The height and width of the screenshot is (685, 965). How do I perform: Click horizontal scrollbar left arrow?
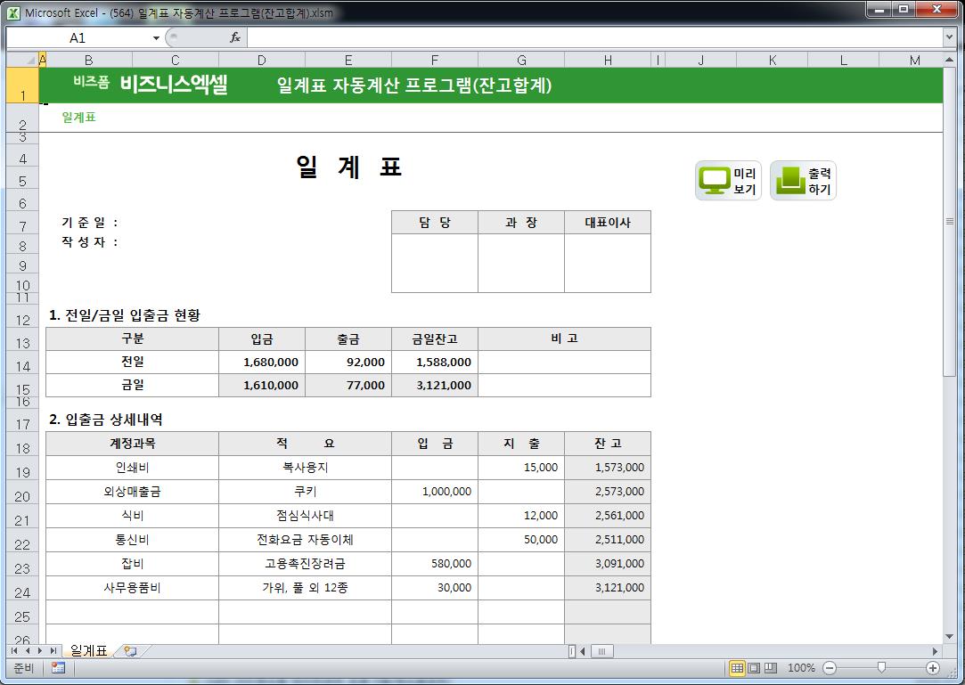click(x=583, y=651)
